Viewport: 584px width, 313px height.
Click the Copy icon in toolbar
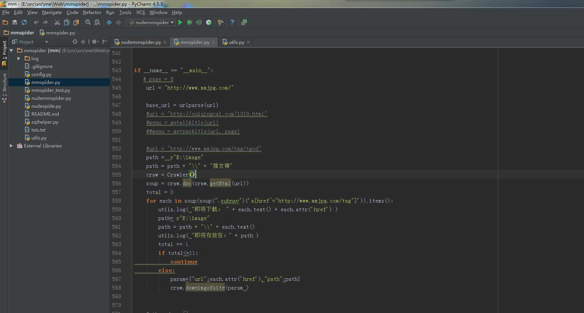click(67, 22)
